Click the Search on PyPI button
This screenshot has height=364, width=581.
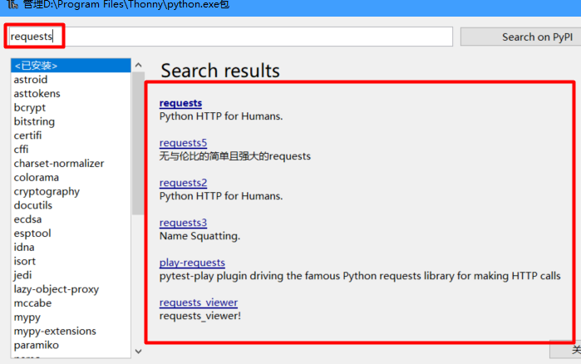[521, 37]
